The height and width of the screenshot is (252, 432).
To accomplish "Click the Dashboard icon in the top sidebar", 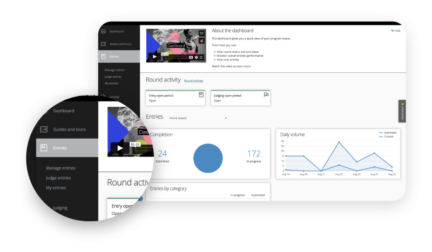I will [x=103, y=31].
